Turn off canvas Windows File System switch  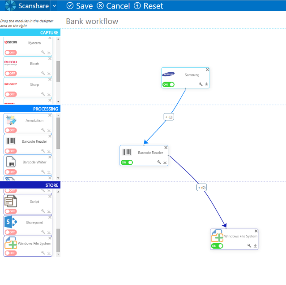[x=217, y=246]
